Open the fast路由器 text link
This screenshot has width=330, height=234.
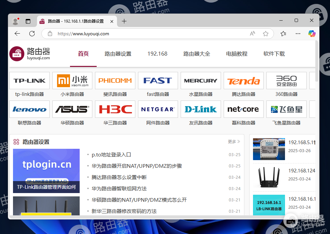[x=158, y=94]
